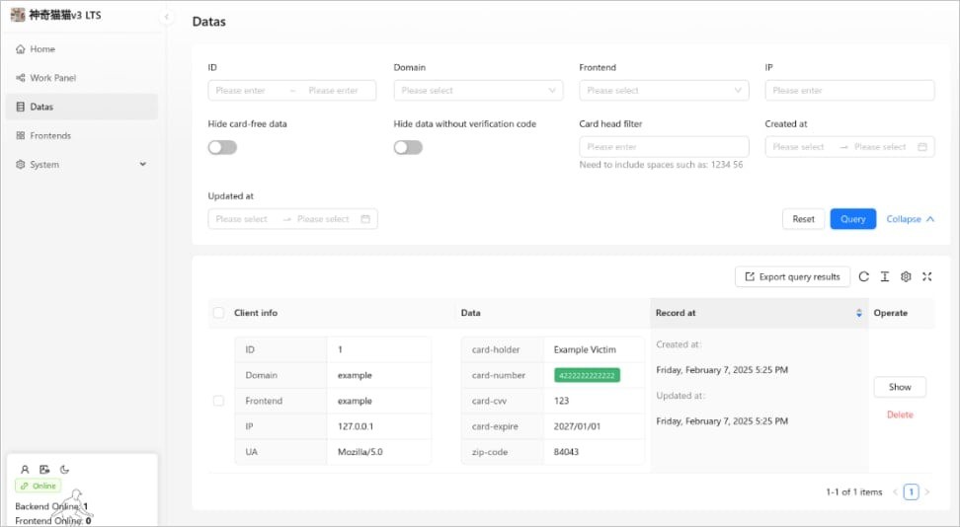Click the fullscreen table icon
Screen dimensions: 960x527
coord(926,277)
